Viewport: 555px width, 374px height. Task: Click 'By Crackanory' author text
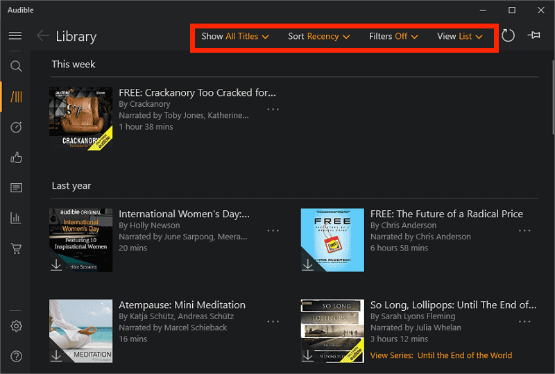point(144,104)
